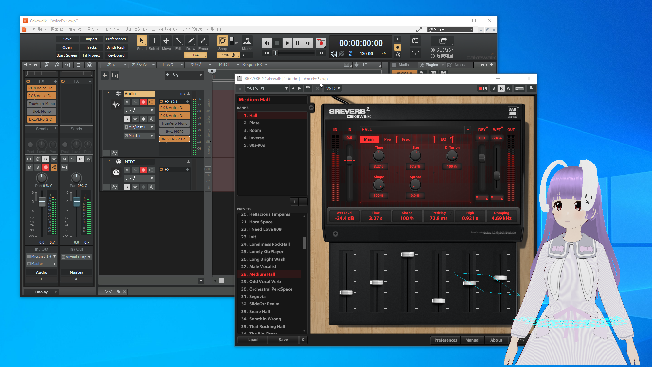Viewport: 652px width, 367px height.
Task: Open the プロジェクト(J) menu
Action: tap(136, 29)
